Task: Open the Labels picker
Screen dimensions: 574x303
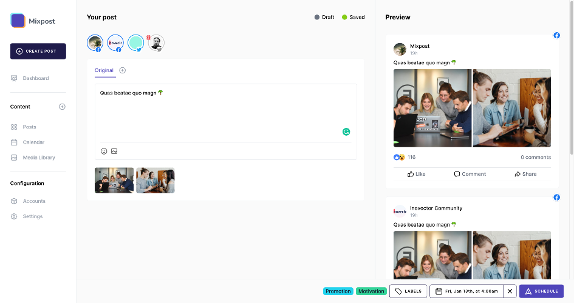Action: point(408,291)
